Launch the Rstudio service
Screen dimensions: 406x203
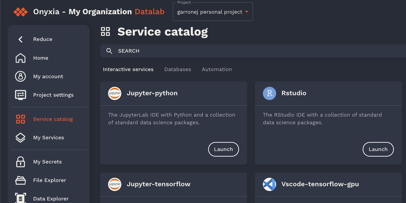[378, 149]
